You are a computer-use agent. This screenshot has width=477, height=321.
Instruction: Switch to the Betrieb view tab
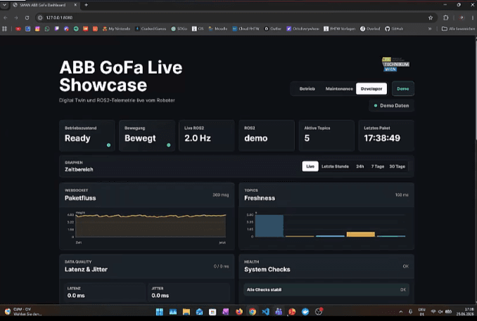307,89
